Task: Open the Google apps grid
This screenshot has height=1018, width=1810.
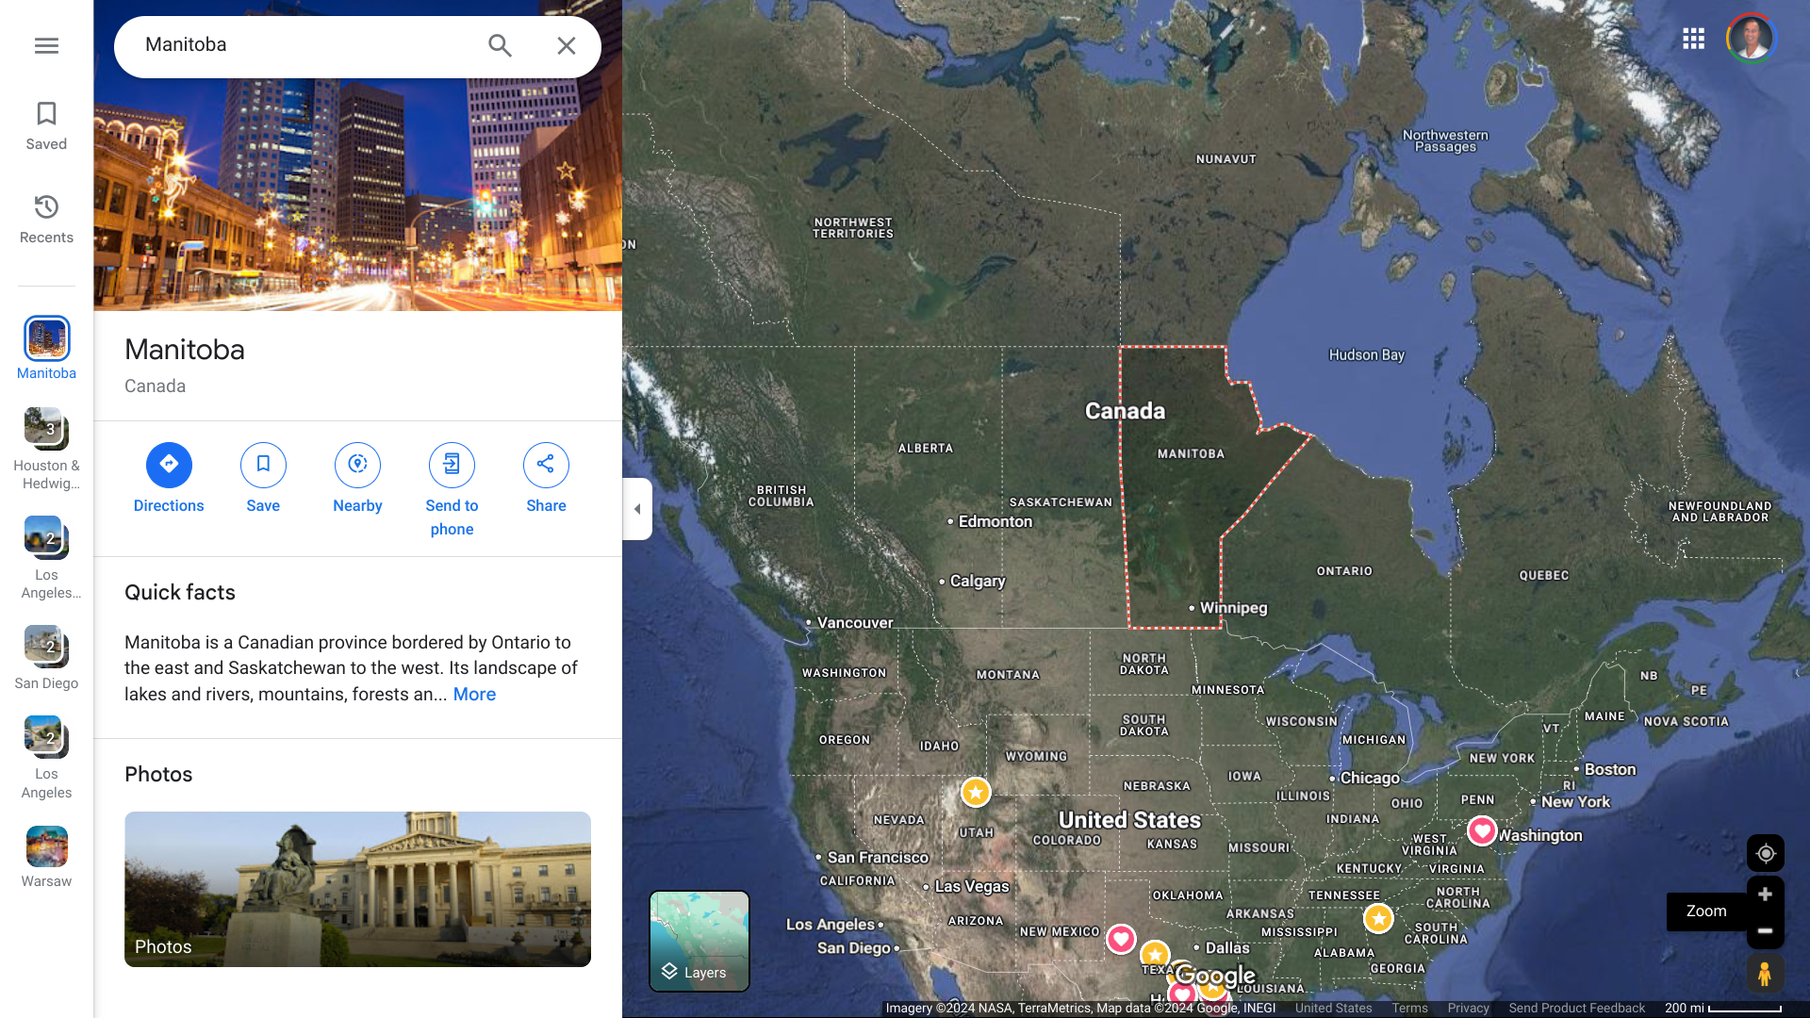Action: point(1693,39)
